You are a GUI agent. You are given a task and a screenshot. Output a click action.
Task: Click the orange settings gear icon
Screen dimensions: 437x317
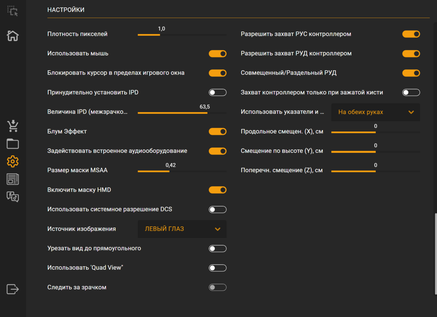tap(13, 162)
